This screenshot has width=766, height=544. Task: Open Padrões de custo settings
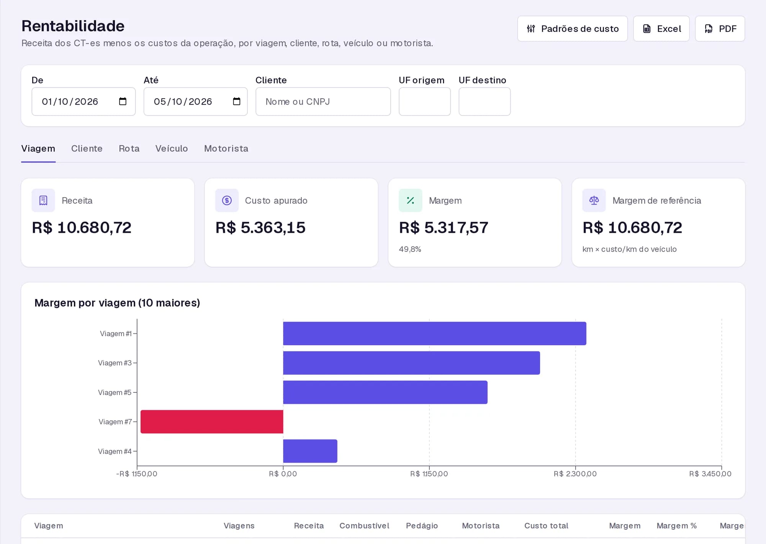[x=573, y=29]
